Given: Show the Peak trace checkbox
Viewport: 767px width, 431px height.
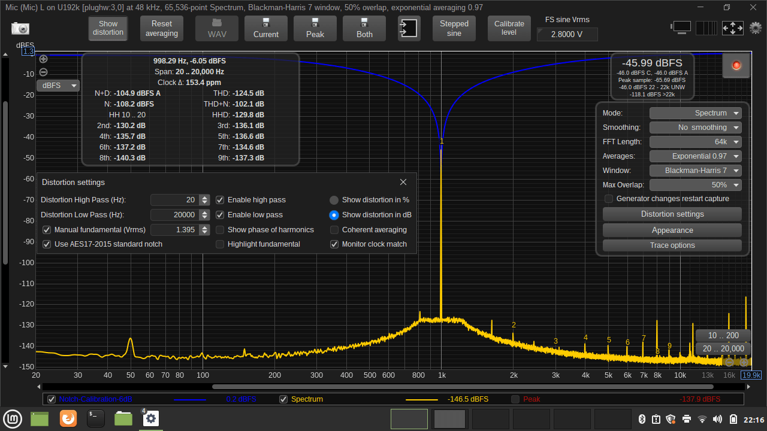Looking at the screenshot, I should click(515, 399).
